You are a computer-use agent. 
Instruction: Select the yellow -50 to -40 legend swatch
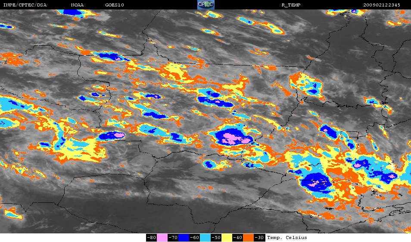click(x=227, y=238)
